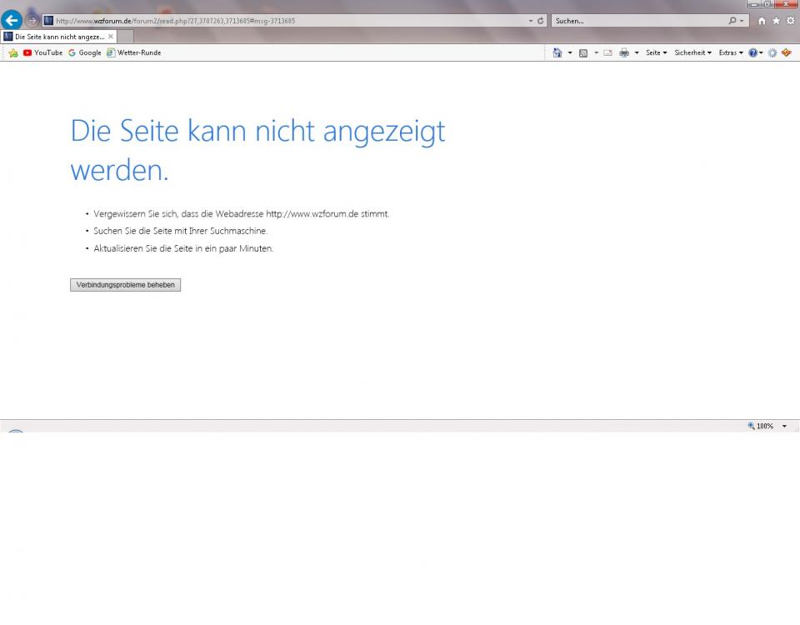Open the Extras dropdown menu
800x625 pixels.
click(x=730, y=52)
